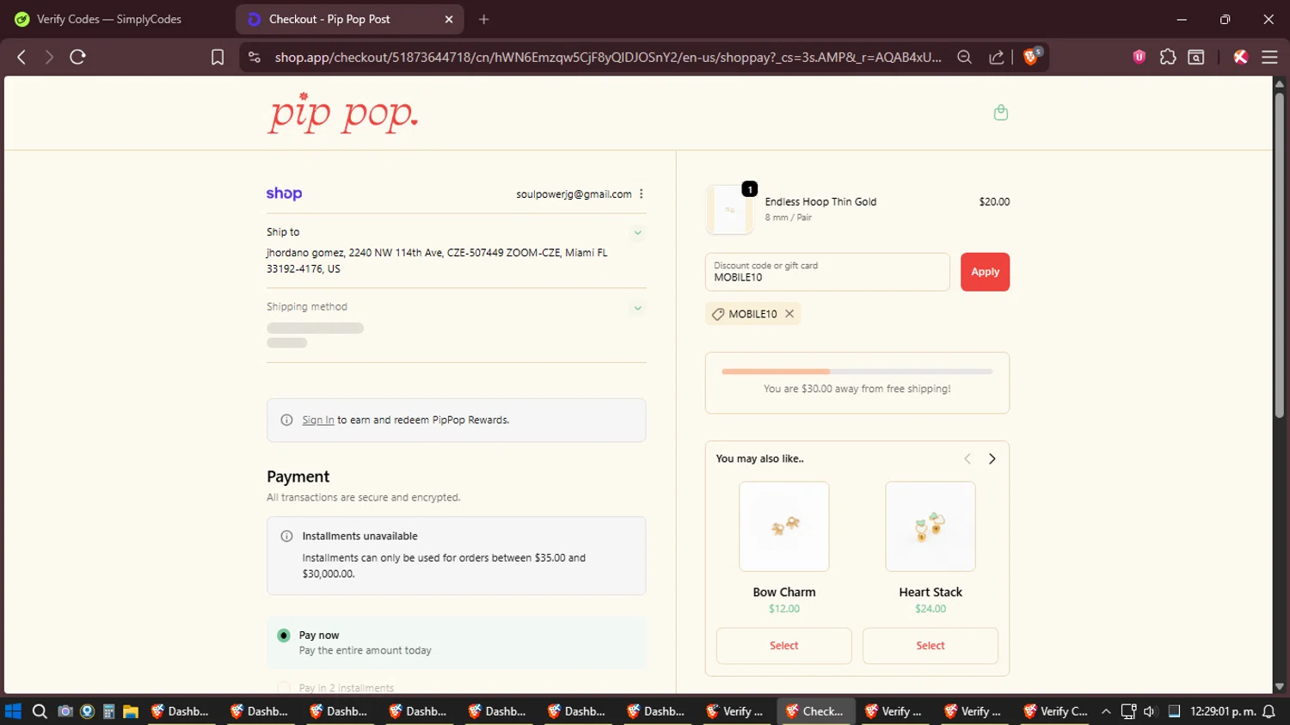Apply the discount code

[x=985, y=272]
